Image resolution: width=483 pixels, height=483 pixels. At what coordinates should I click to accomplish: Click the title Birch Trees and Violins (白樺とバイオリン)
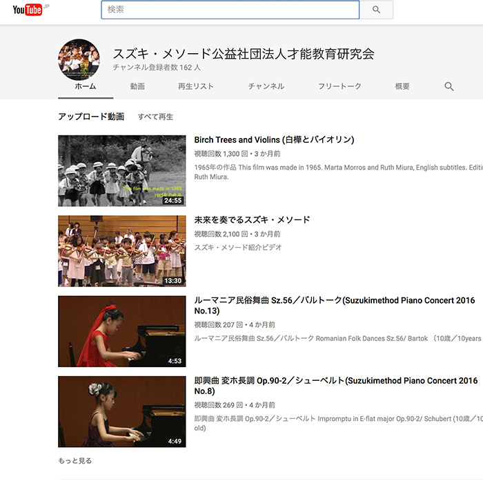tap(274, 140)
